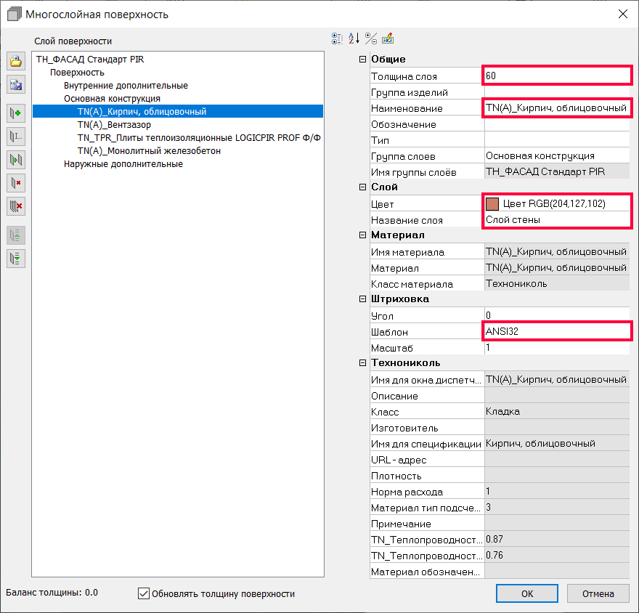Viewport: 639px width, 613px height.
Task: Switch the property grid to categorized view
Action: click(x=337, y=38)
